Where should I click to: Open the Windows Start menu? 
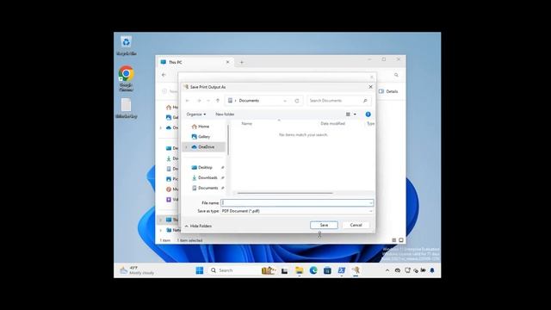pos(199,270)
